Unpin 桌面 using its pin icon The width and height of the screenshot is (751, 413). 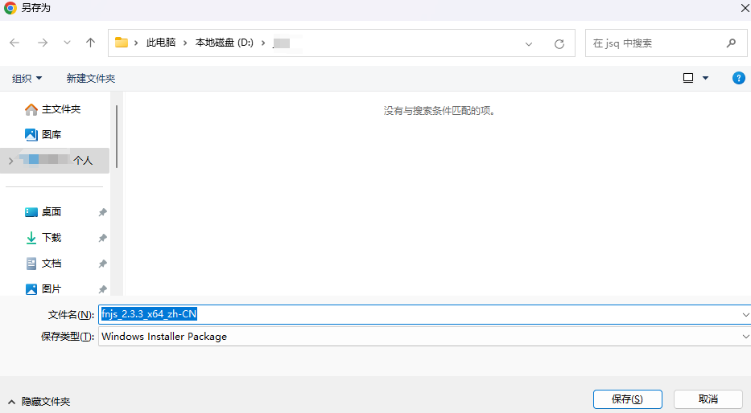pos(102,212)
